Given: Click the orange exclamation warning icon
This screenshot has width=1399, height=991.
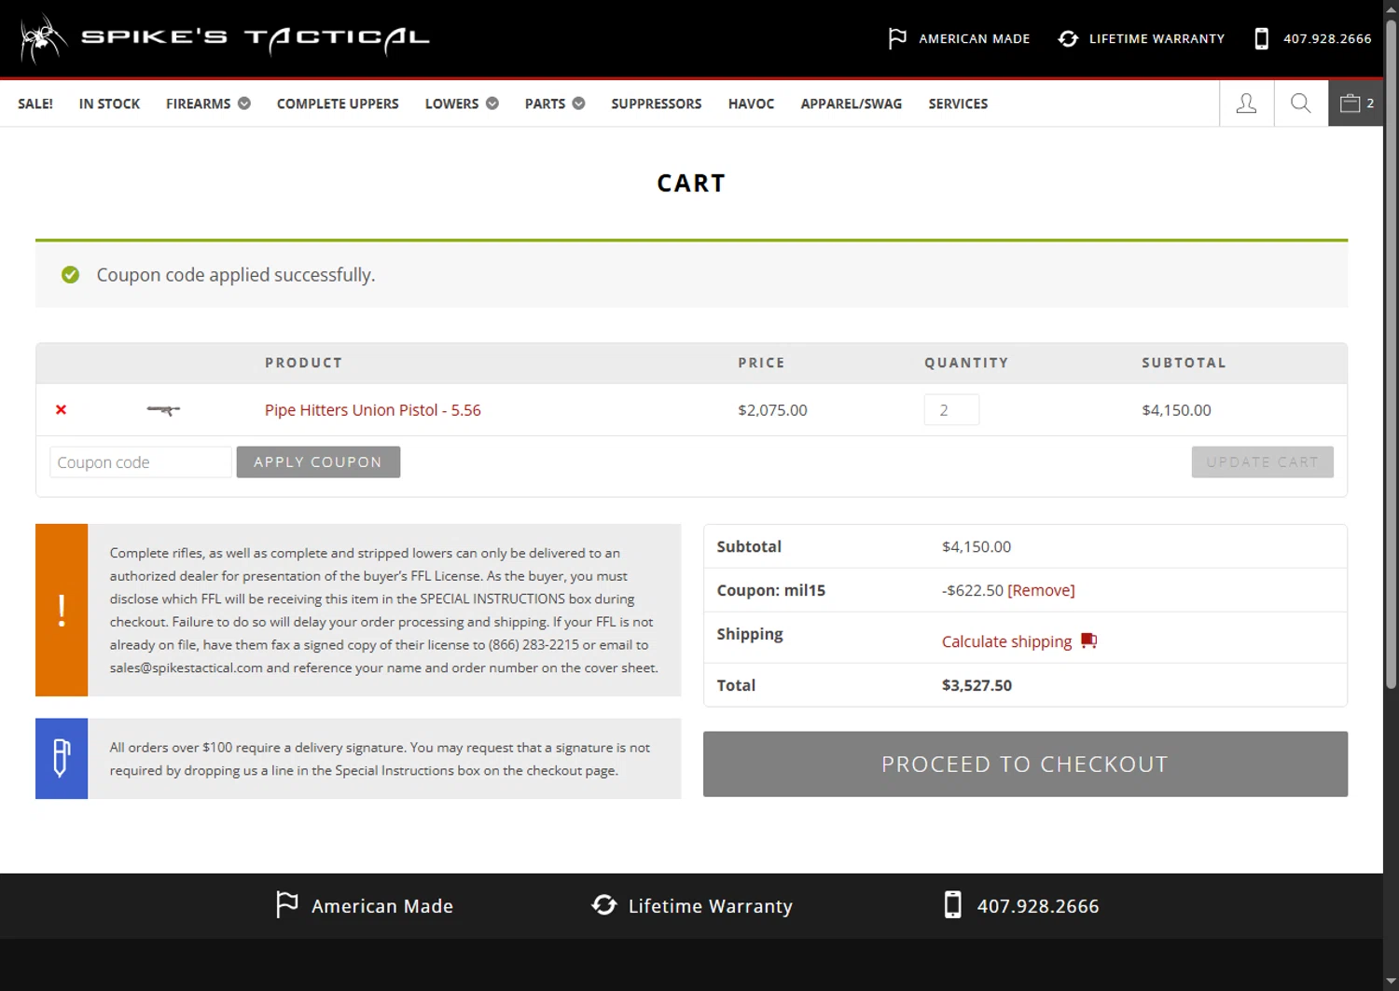Looking at the screenshot, I should coord(62,610).
